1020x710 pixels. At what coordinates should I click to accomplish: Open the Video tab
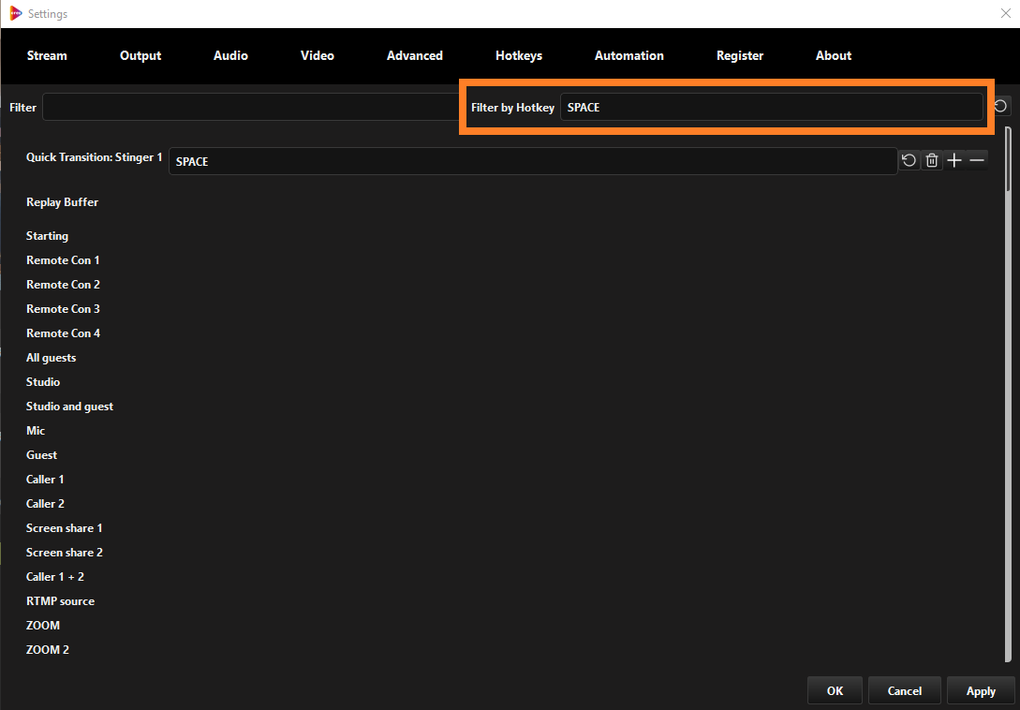click(x=318, y=55)
